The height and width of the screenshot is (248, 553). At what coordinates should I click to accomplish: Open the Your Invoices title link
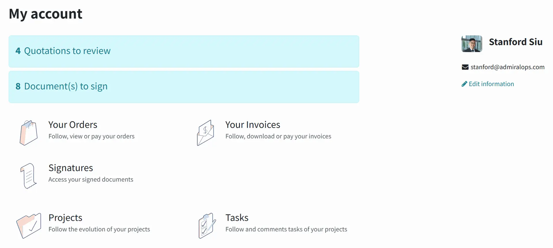point(253,125)
